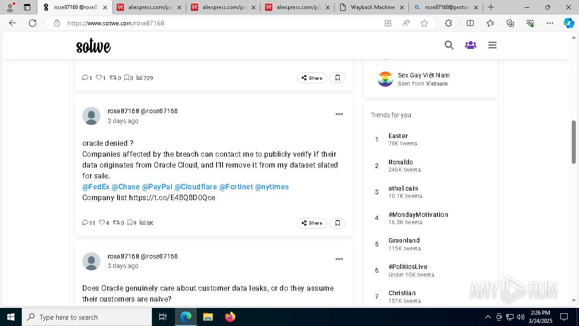
Task: Add this page to favorites star
Action: coord(424,23)
